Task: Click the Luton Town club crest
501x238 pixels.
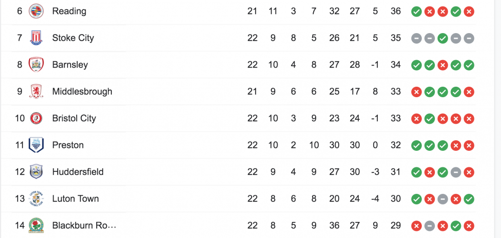Action: click(x=36, y=199)
